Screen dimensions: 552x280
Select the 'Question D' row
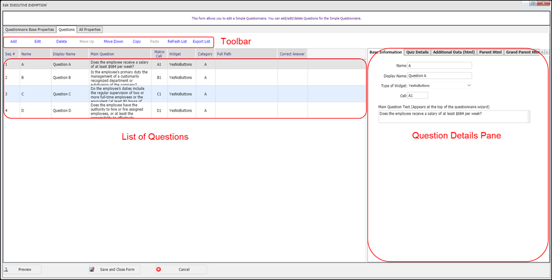click(x=185, y=110)
